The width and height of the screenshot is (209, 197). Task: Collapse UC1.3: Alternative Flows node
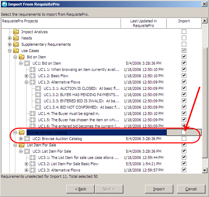click(x=26, y=82)
